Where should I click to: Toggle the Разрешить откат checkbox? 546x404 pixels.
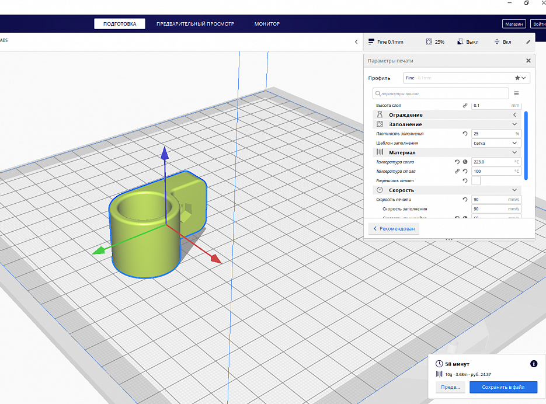(x=476, y=180)
